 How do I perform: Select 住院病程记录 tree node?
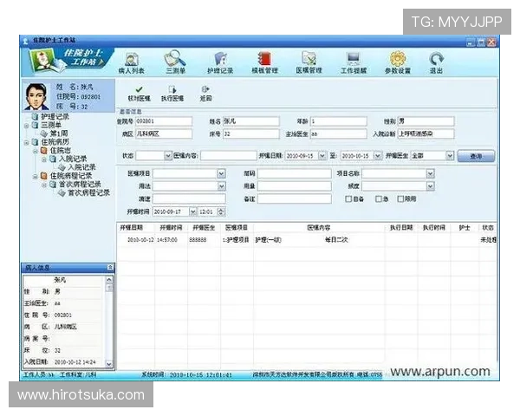71,175
